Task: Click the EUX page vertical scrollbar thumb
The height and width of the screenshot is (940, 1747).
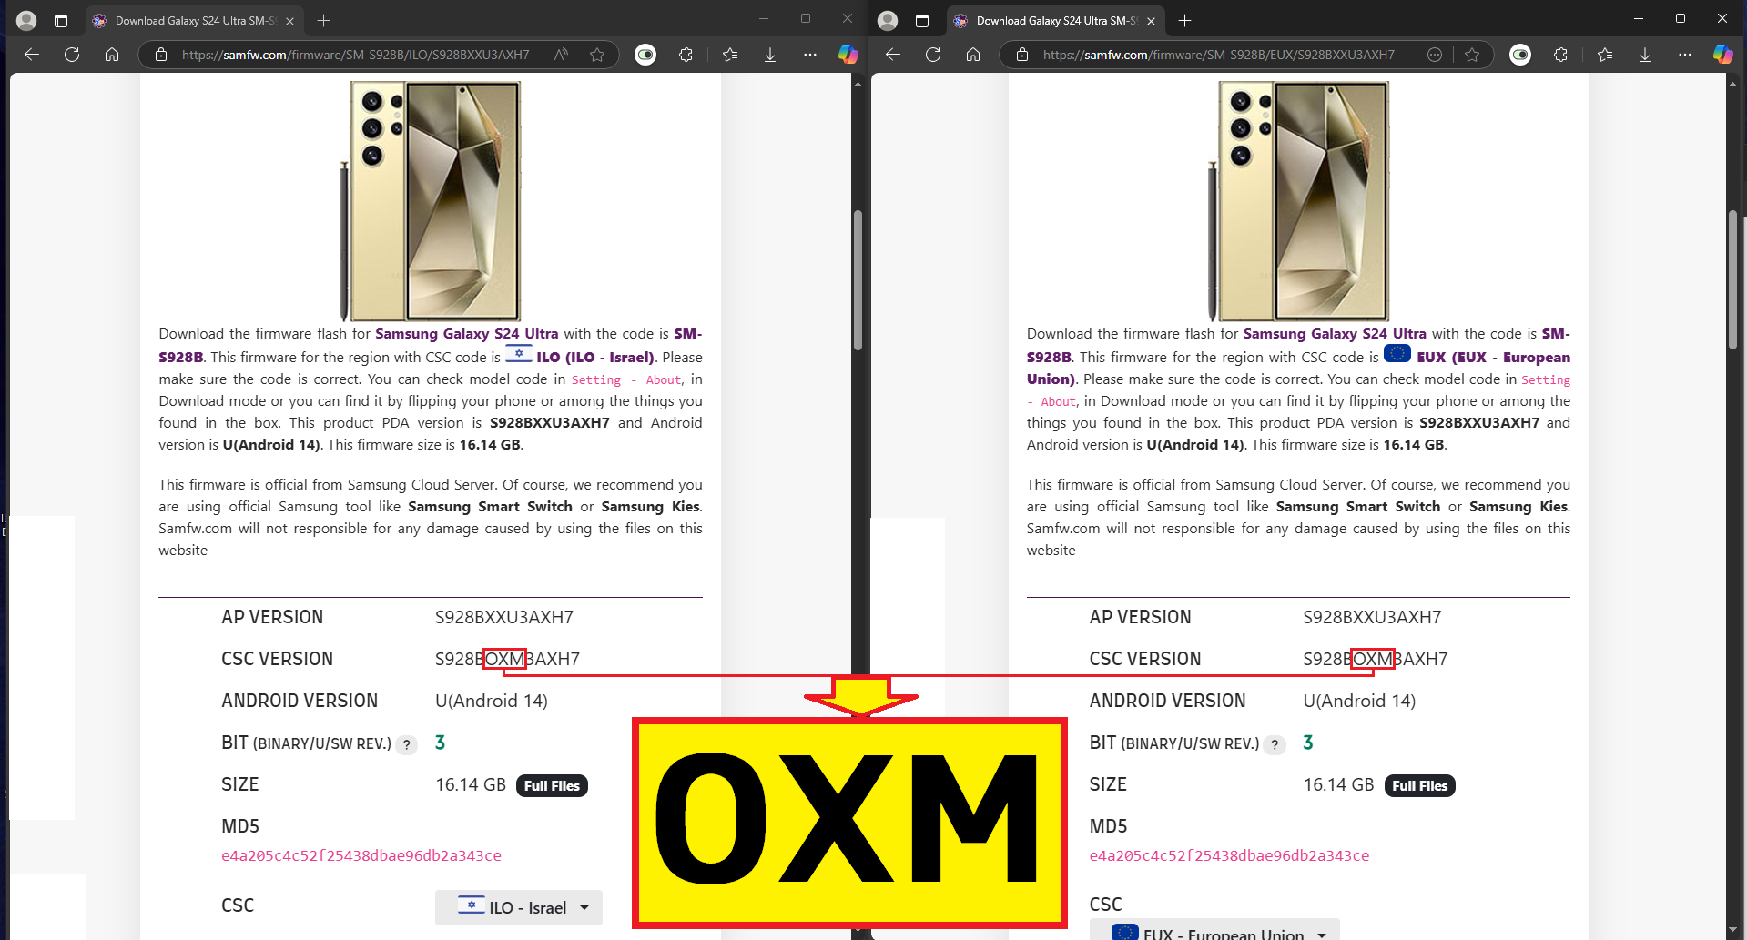Action: (1732, 280)
